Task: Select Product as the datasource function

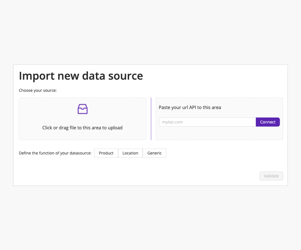Action: point(106,153)
